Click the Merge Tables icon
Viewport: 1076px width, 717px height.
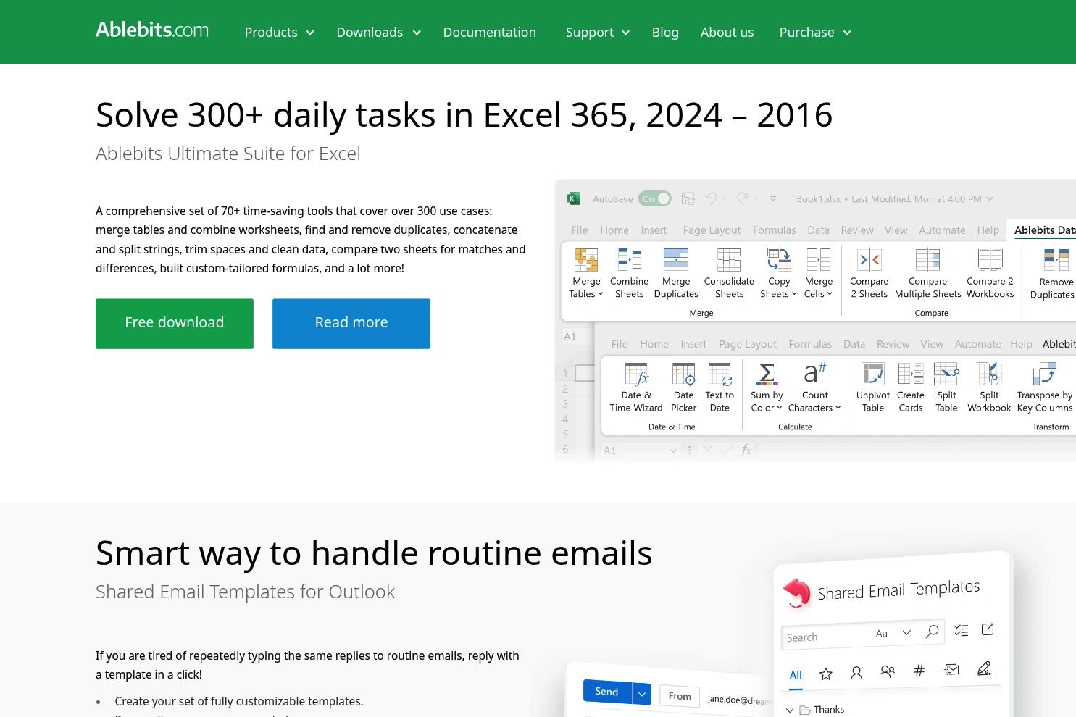[x=585, y=260]
